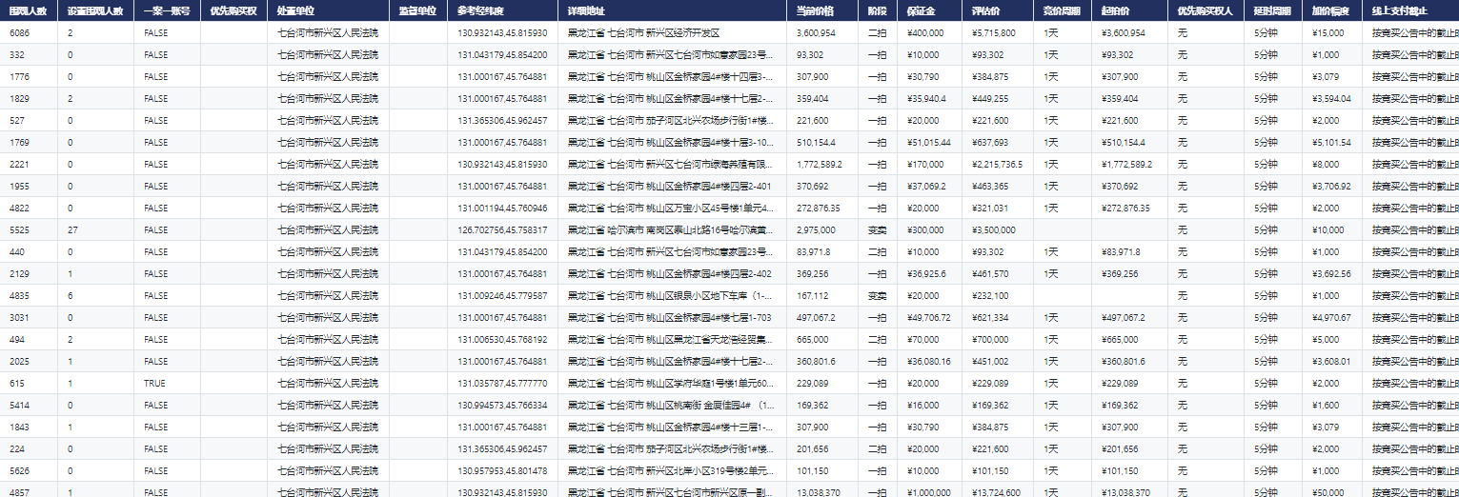
Task: Sort by the 围观人数 column header
Action: [29, 10]
